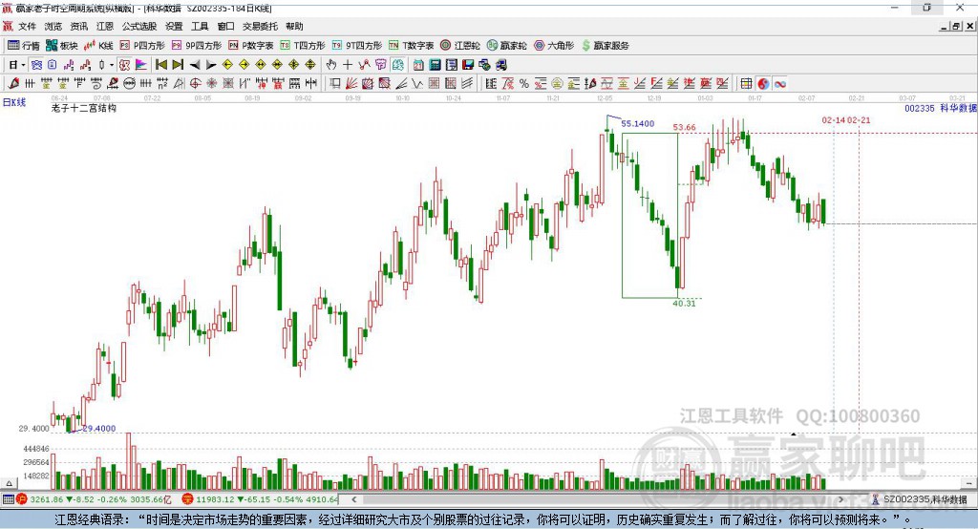This screenshot has height=529, width=978.
Task: Click the 日K线 label at chart corner
Action: point(14,102)
